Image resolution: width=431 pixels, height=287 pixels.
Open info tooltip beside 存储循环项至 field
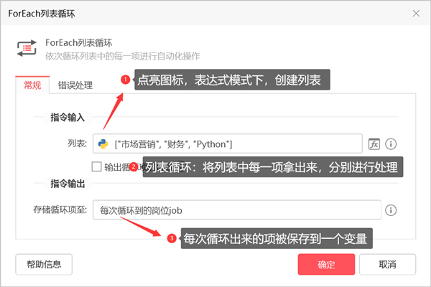(391, 210)
